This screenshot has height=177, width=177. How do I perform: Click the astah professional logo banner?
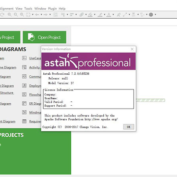(88, 61)
